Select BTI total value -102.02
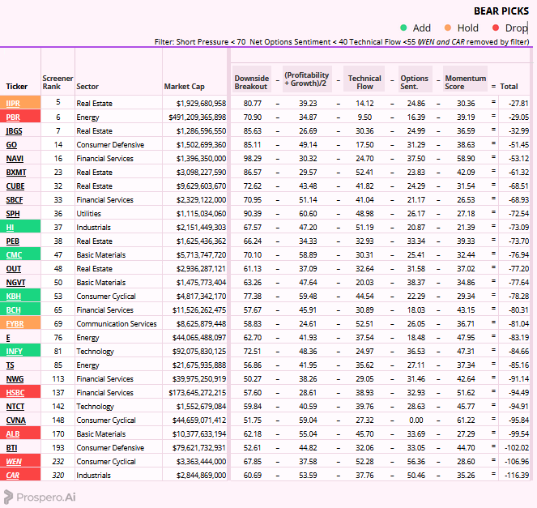Viewport: 537px width, 508px height. coord(517,448)
